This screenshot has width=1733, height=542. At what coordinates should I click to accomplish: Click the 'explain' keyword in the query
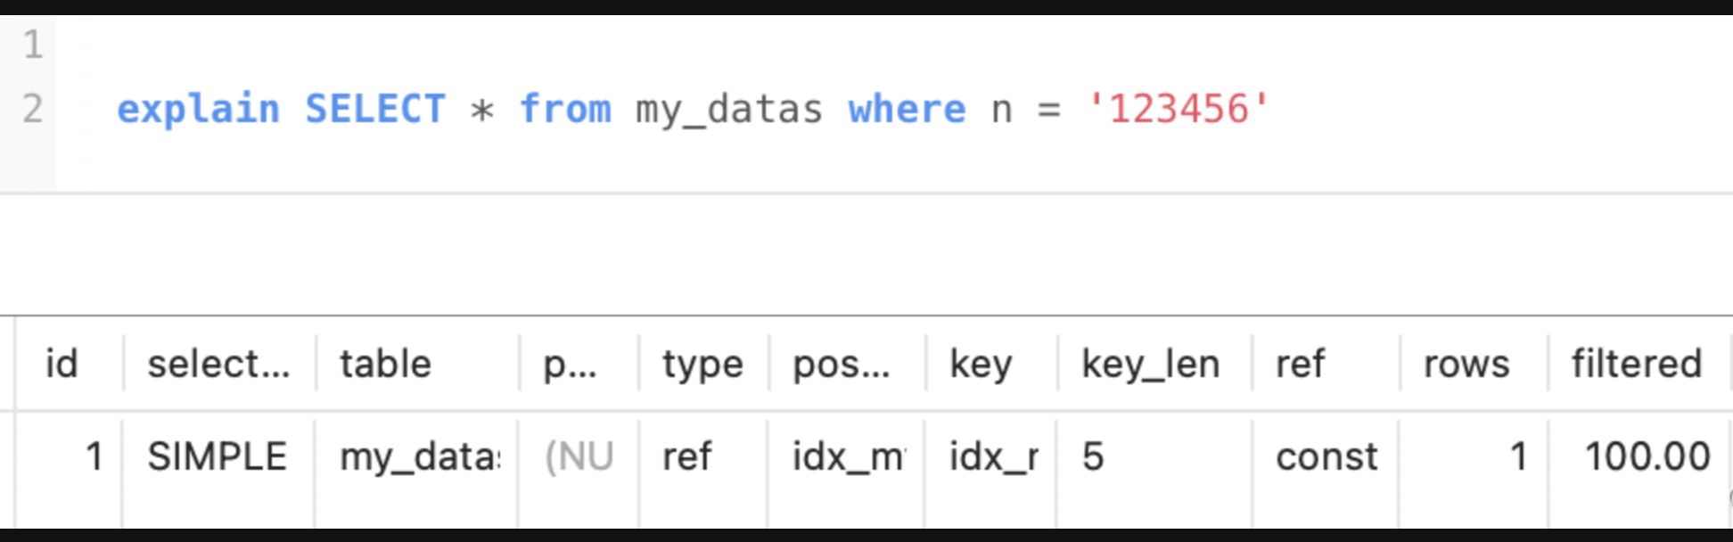click(x=198, y=109)
